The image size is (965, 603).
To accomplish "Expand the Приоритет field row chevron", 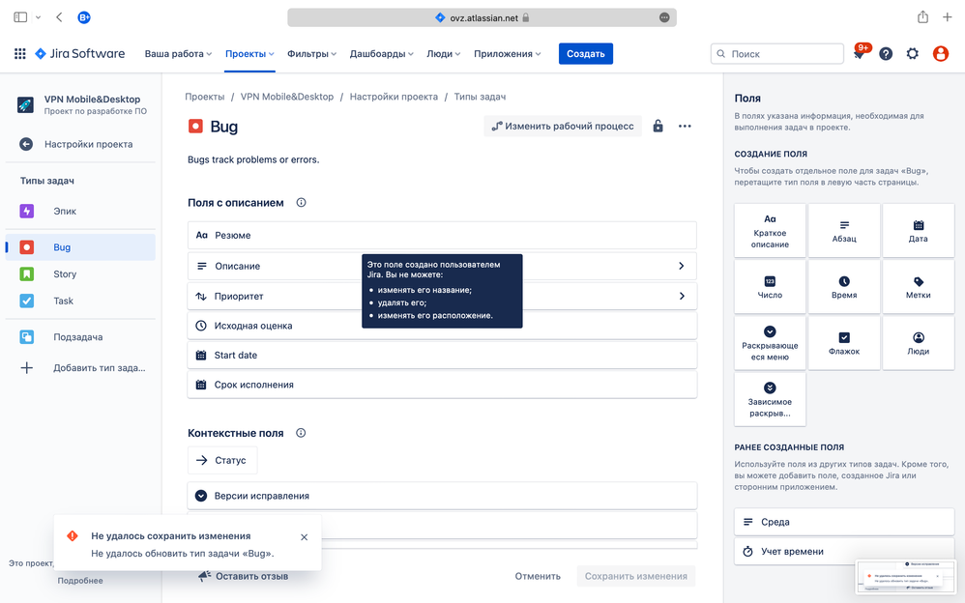I will 682,296.
